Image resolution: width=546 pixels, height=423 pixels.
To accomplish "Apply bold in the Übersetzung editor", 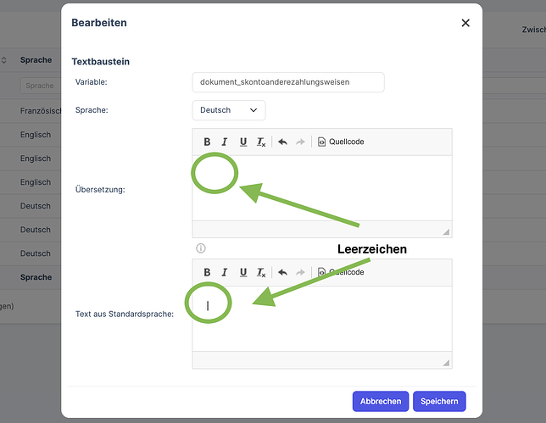I will pos(207,142).
